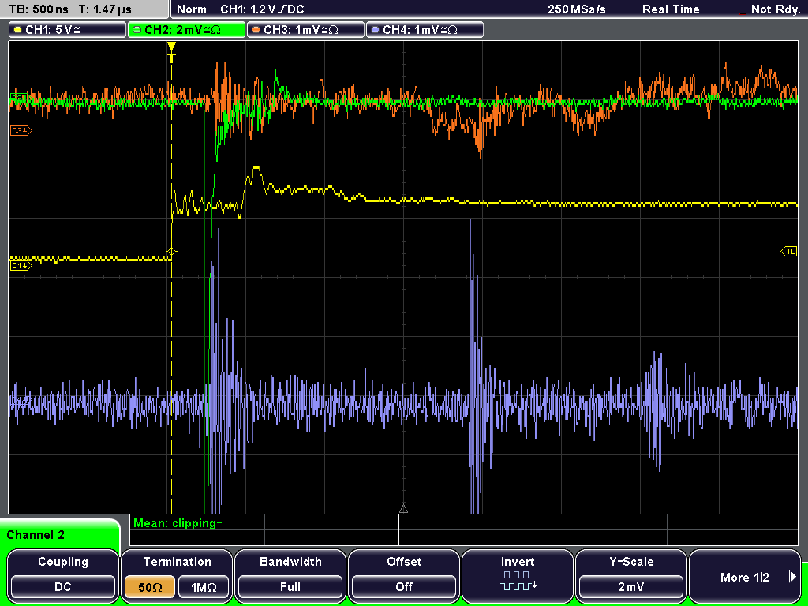Screen dimensions: 808x606
Task: Click the CH1: 1.2 V trigger source readout
Action: (262, 9)
